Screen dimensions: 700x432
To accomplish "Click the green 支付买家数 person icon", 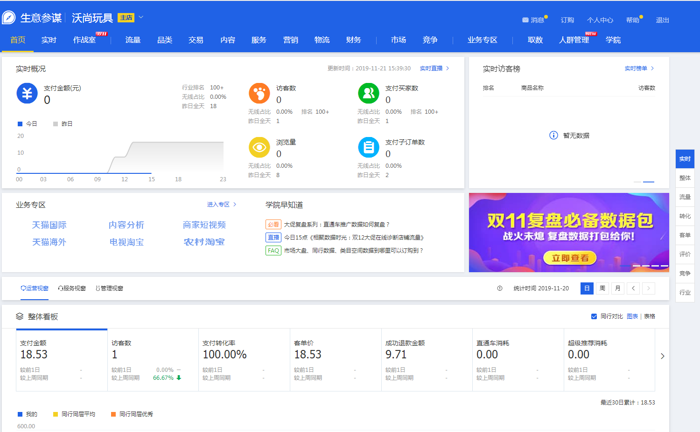I will pyautogui.click(x=369, y=93).
